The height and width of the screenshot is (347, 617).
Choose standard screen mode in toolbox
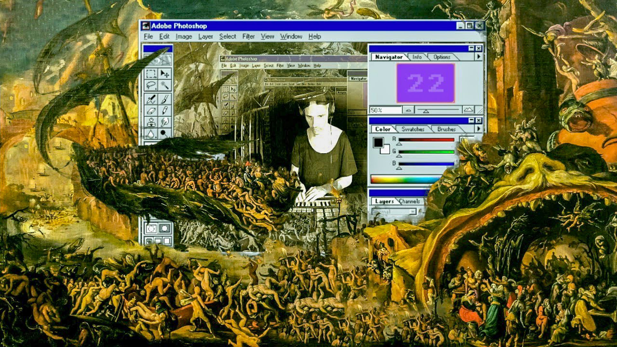(149, 241)
